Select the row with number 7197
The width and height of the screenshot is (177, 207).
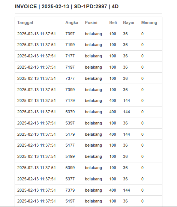point(88,67)
